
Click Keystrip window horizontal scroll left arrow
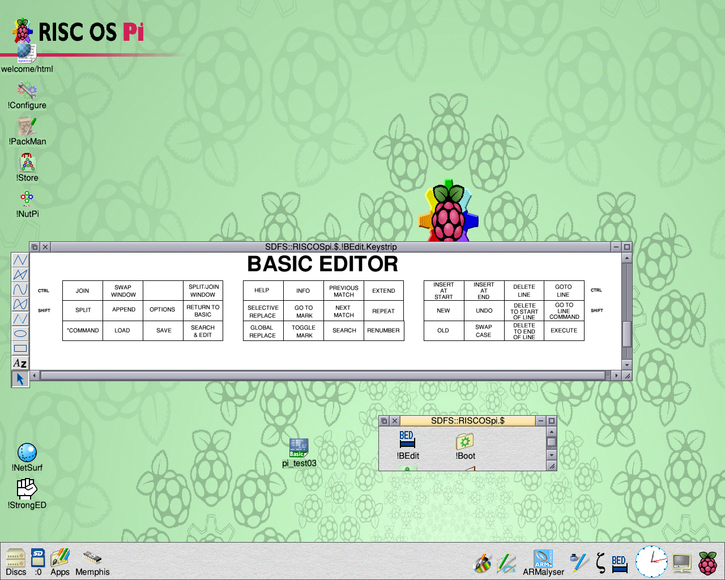click(x=35, y=376)
